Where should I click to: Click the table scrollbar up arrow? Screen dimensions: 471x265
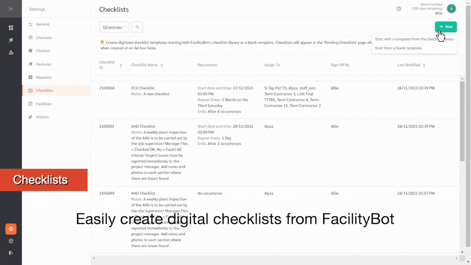coord(462,78)
